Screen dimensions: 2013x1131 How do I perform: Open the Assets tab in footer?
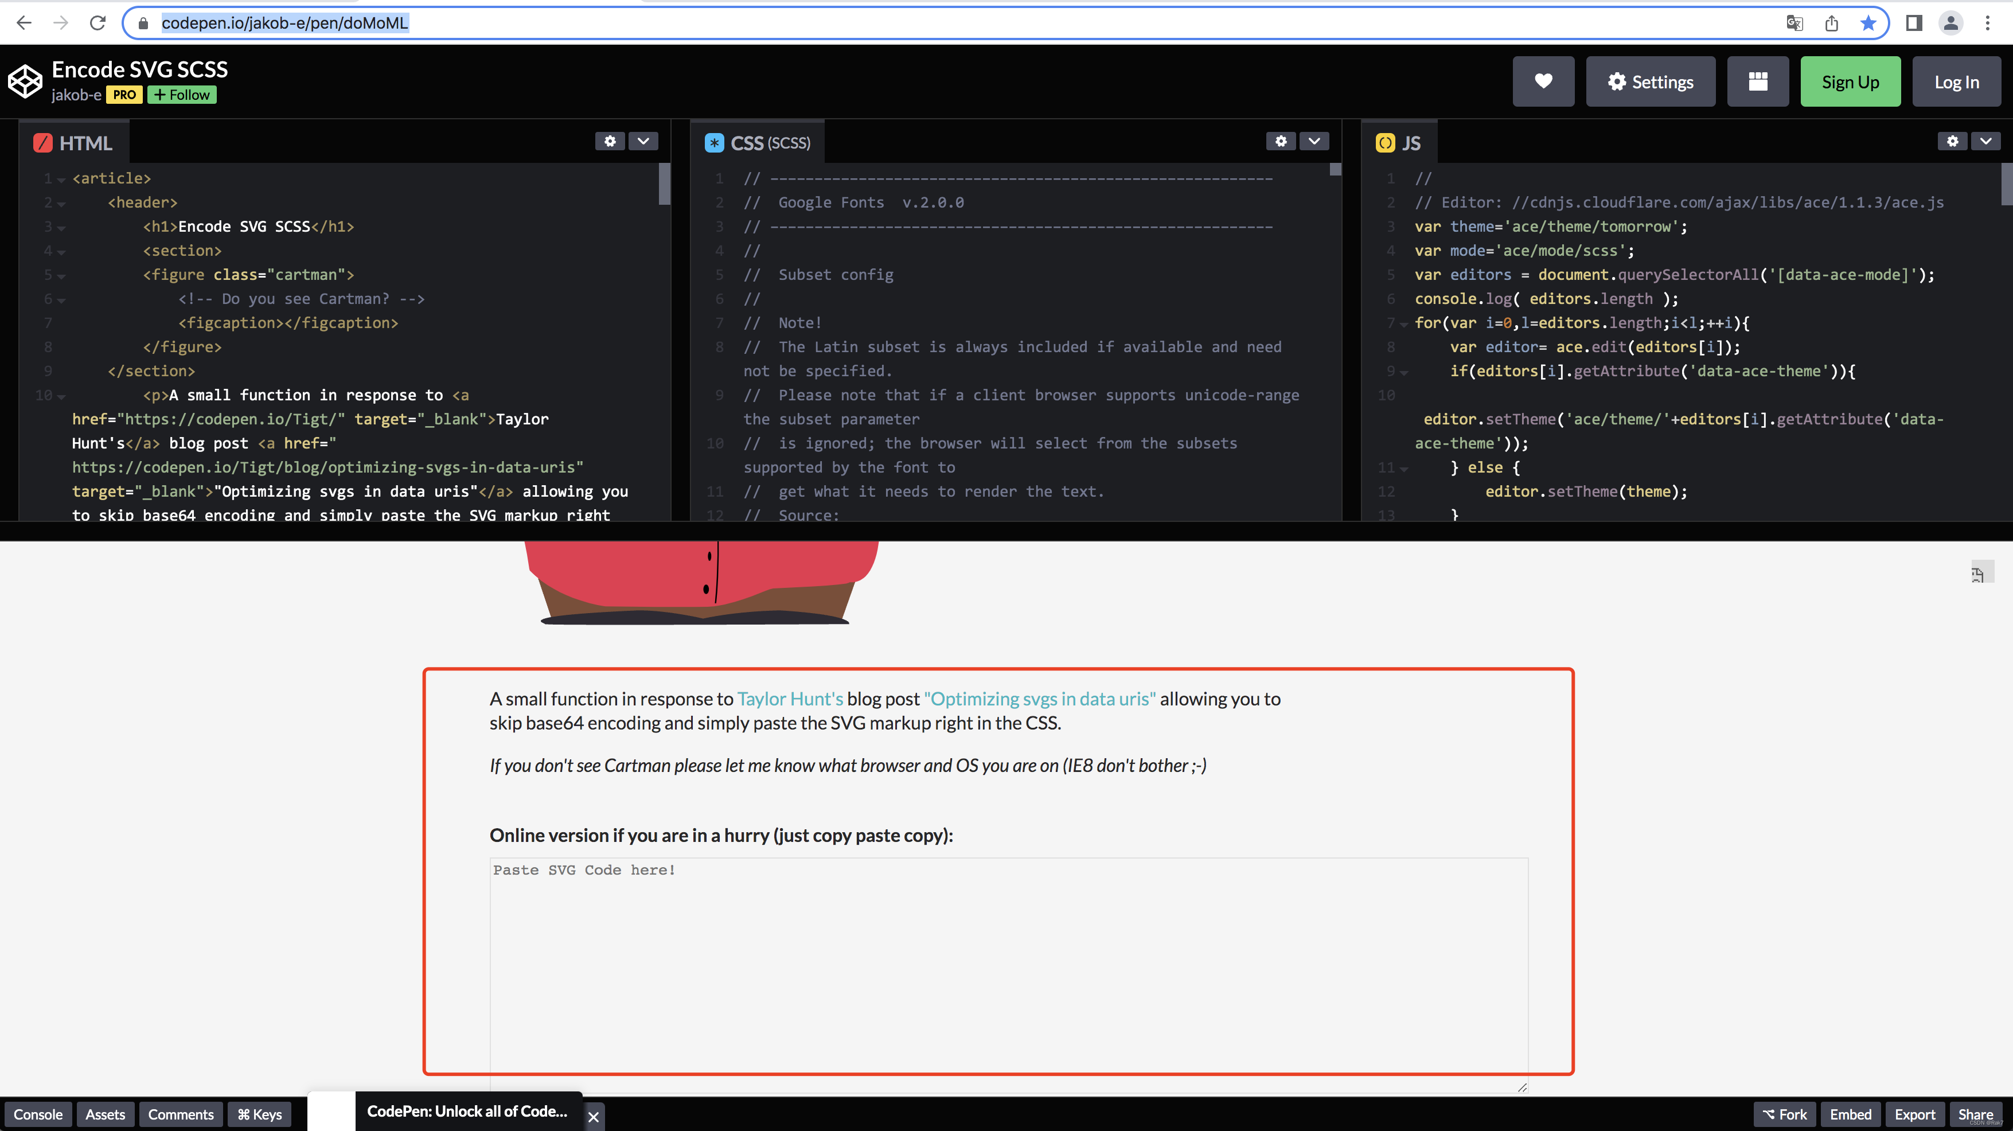(x=105, y=1114)
